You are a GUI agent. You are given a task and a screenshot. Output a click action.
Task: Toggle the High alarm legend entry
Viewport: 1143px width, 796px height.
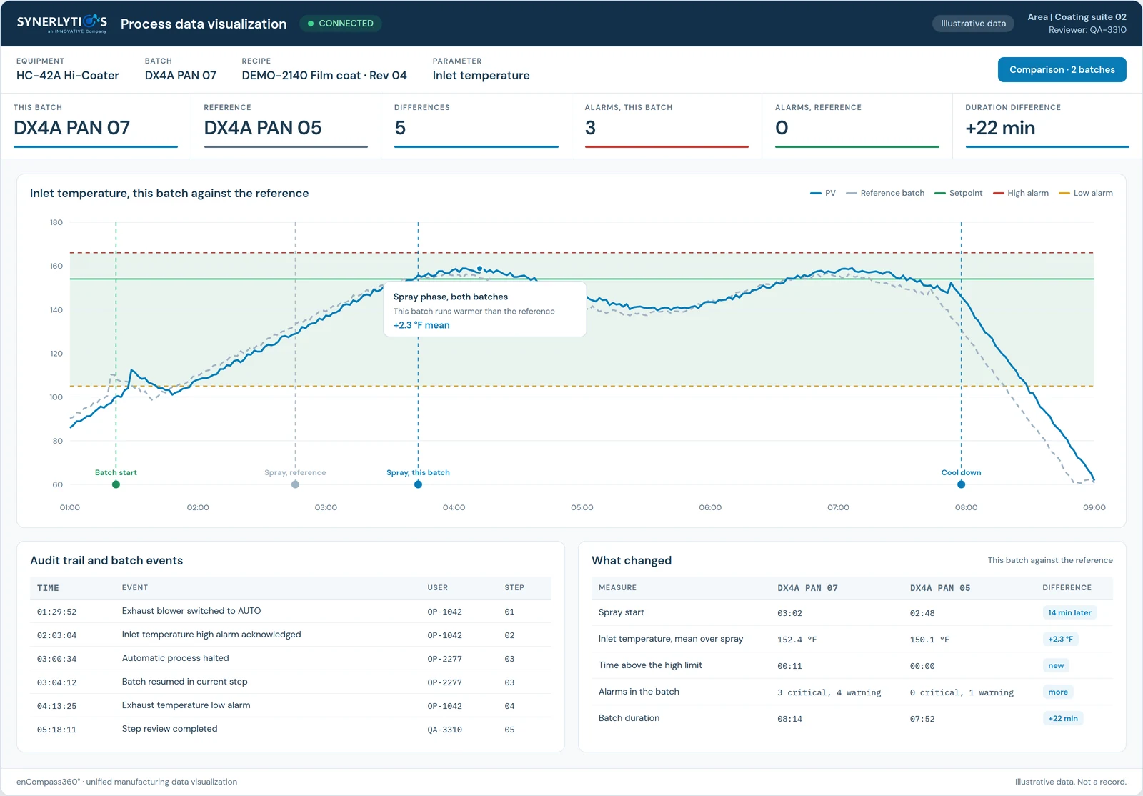point(1021,193)
